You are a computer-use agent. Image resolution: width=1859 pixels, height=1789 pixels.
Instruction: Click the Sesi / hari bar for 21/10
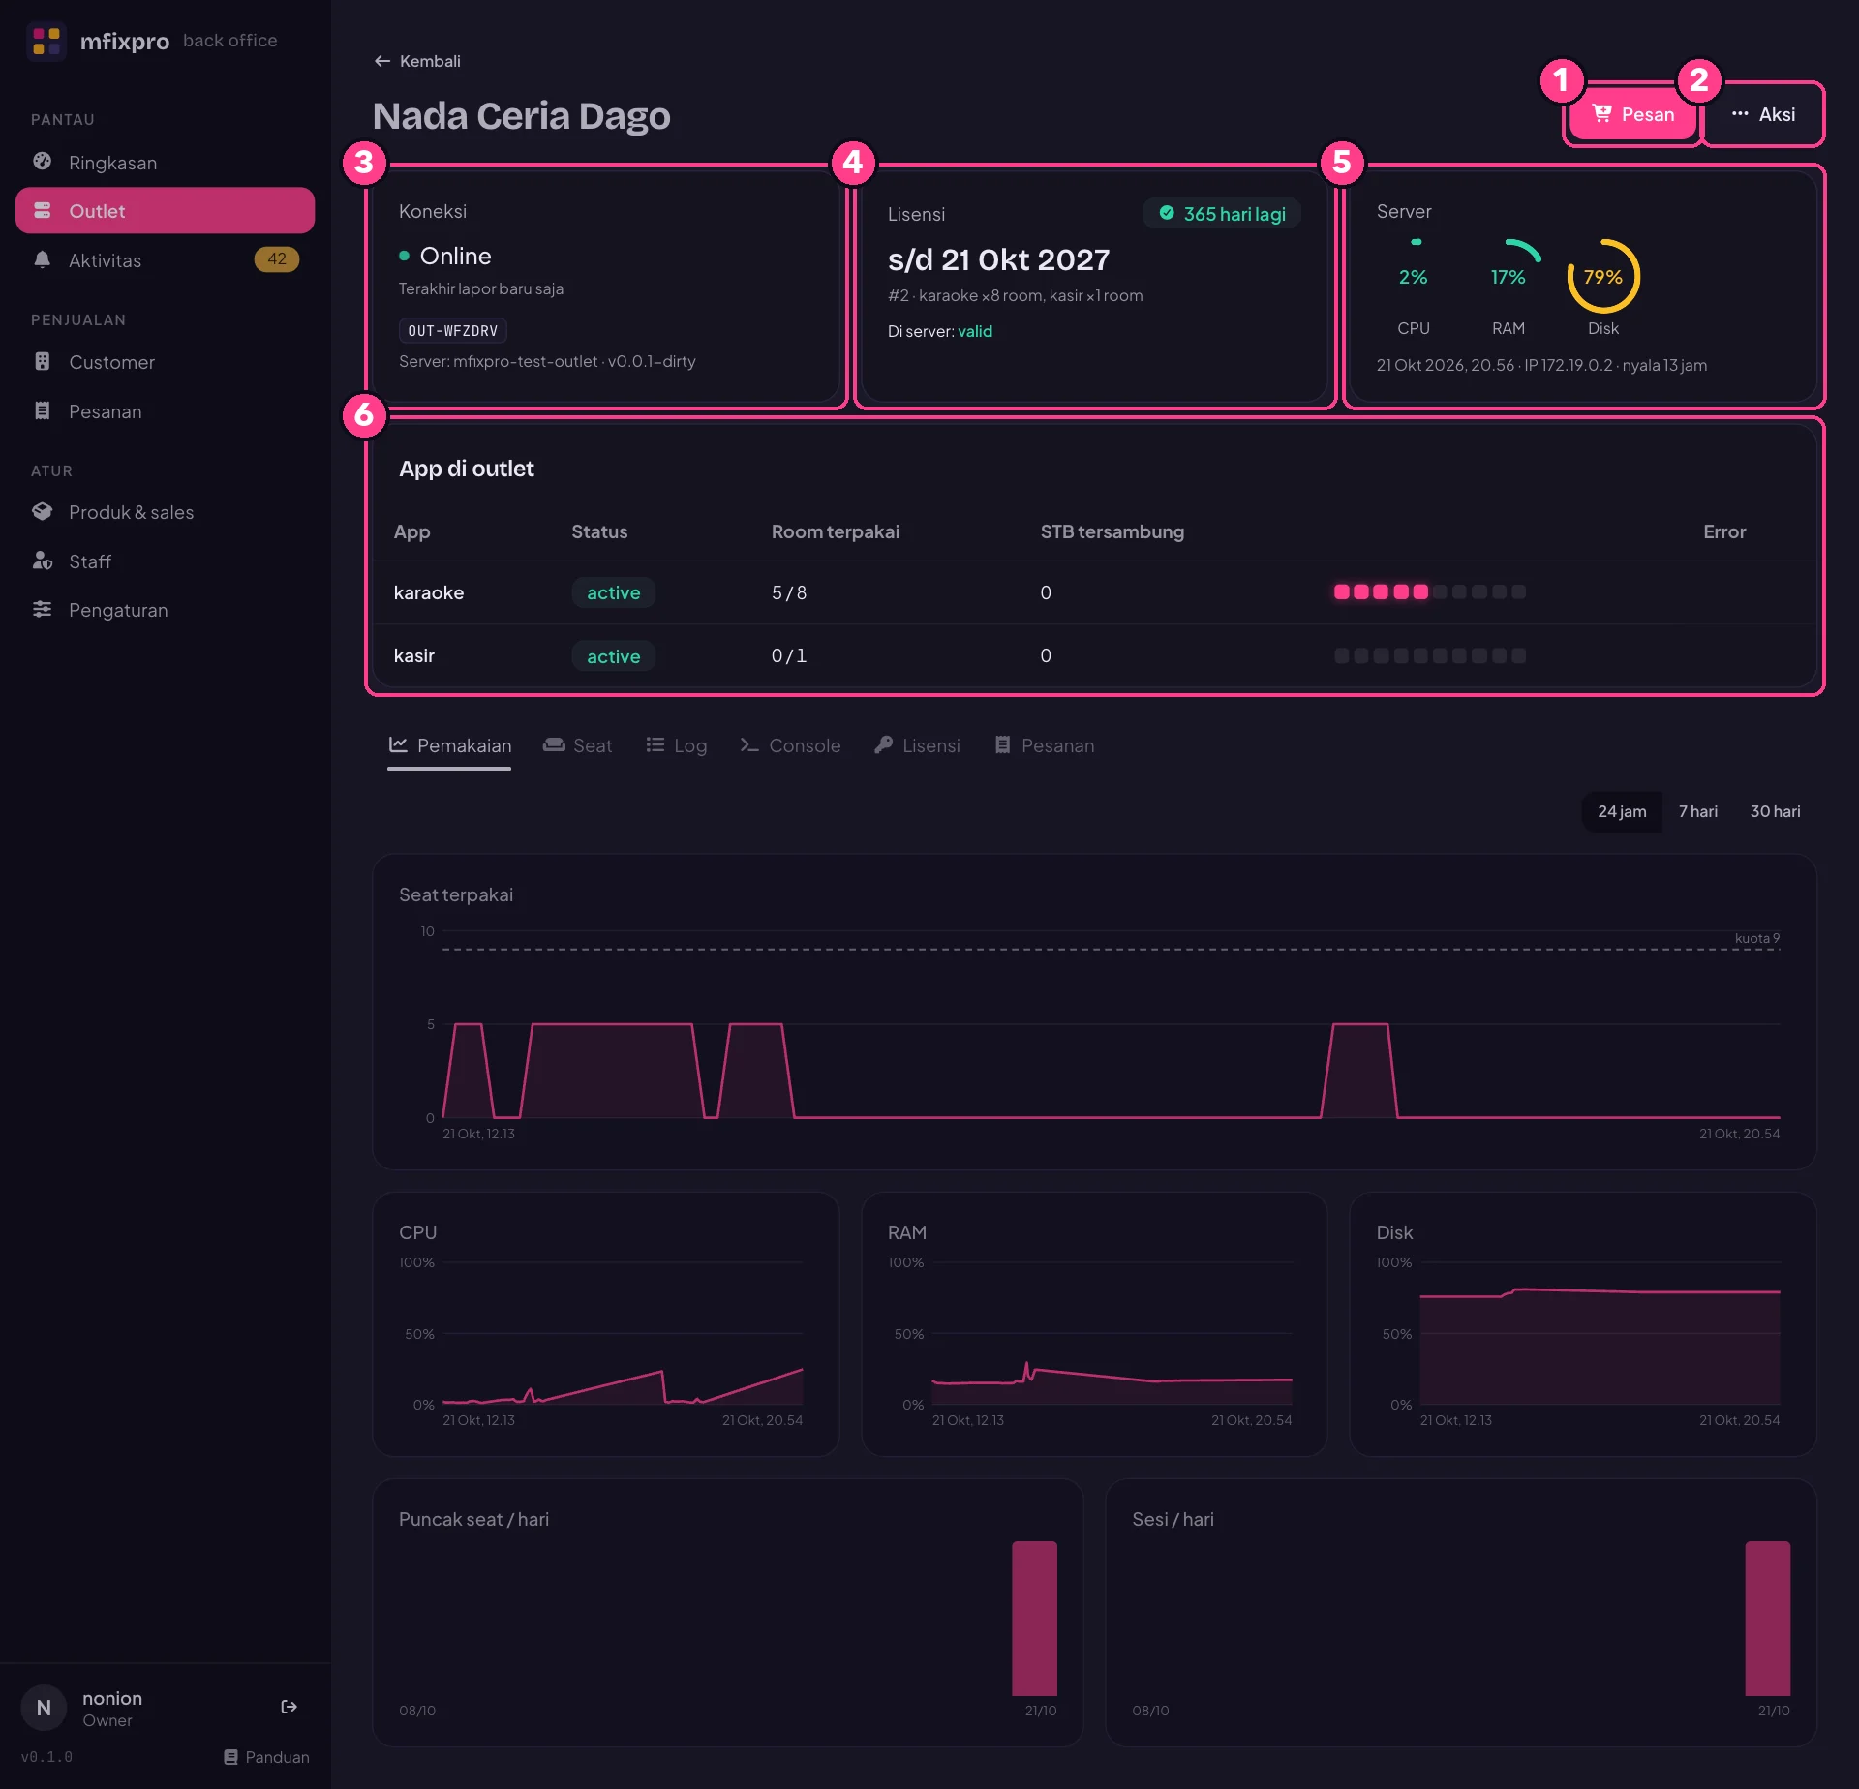coord(1768,1619)
